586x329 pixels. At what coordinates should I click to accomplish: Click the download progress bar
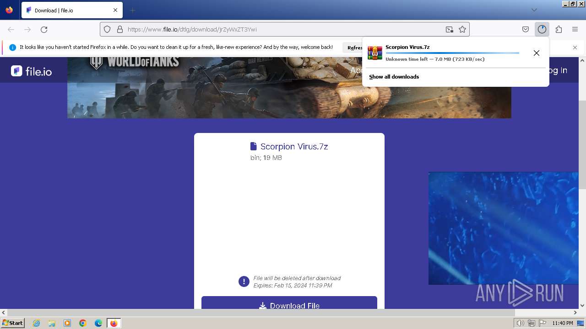click(x=452, y=53)
